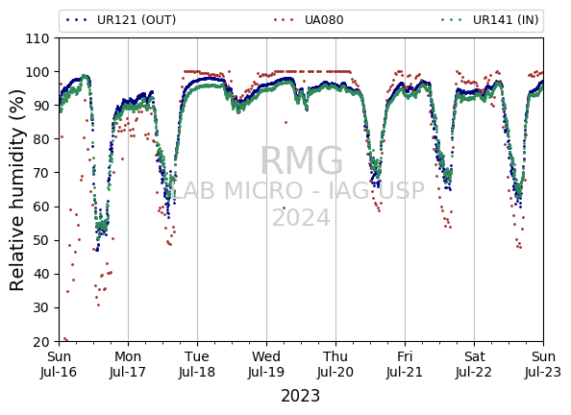Click the UA080 legend label
571x415 pixels.
coord(324,20)
